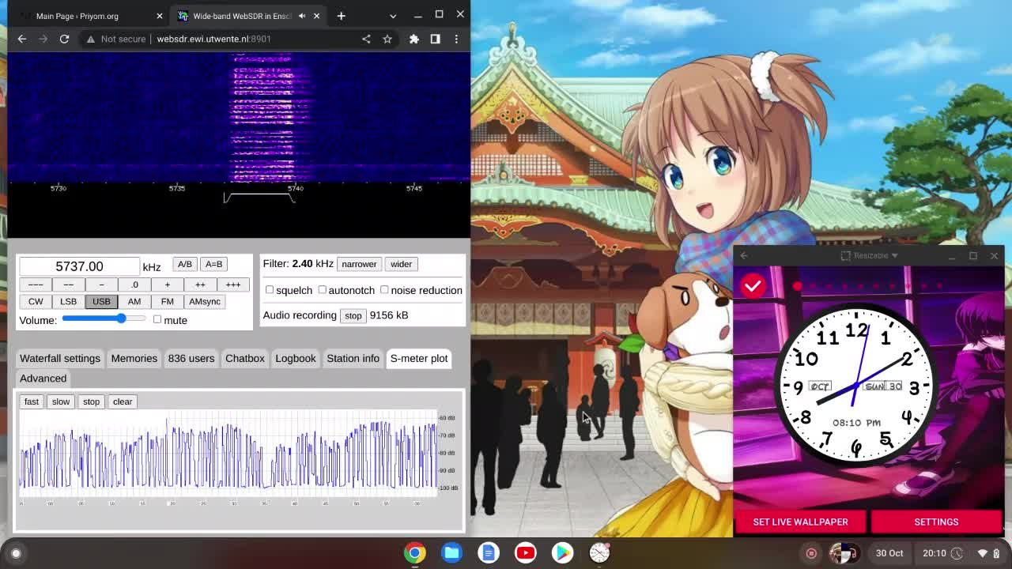Enable the noise reduction checkbox
The height and width of the screenshot is (569, 1012).
pyautogui.click(x=384, y=290)
